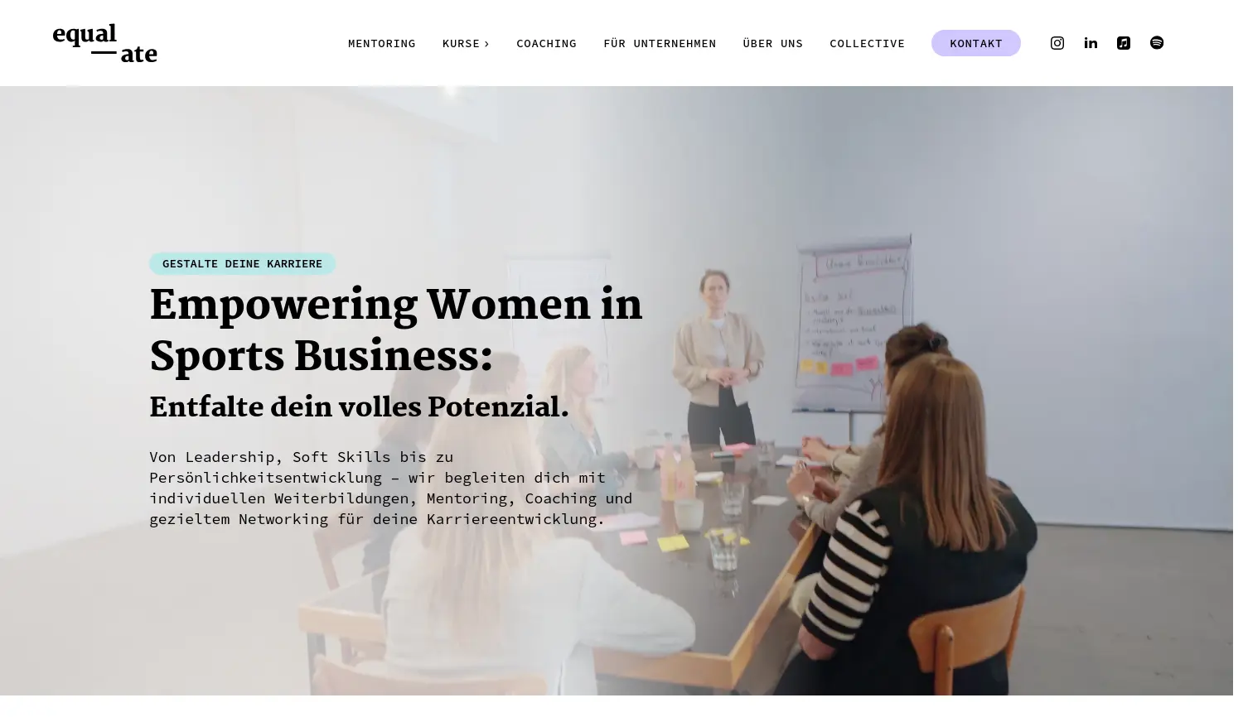
Task: Open the LinkedIn page icon
Action: 1090,43
